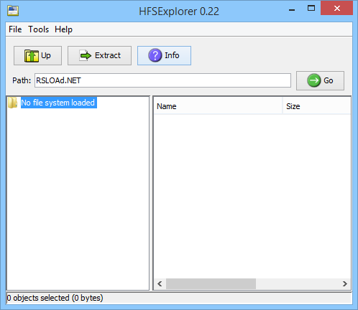Open the Tools menu
Screen dimensions: 358x310
(38, 29)
